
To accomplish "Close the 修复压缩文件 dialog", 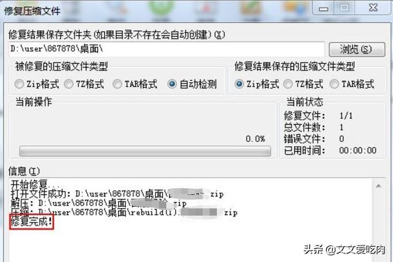I will tap(373, 8).
